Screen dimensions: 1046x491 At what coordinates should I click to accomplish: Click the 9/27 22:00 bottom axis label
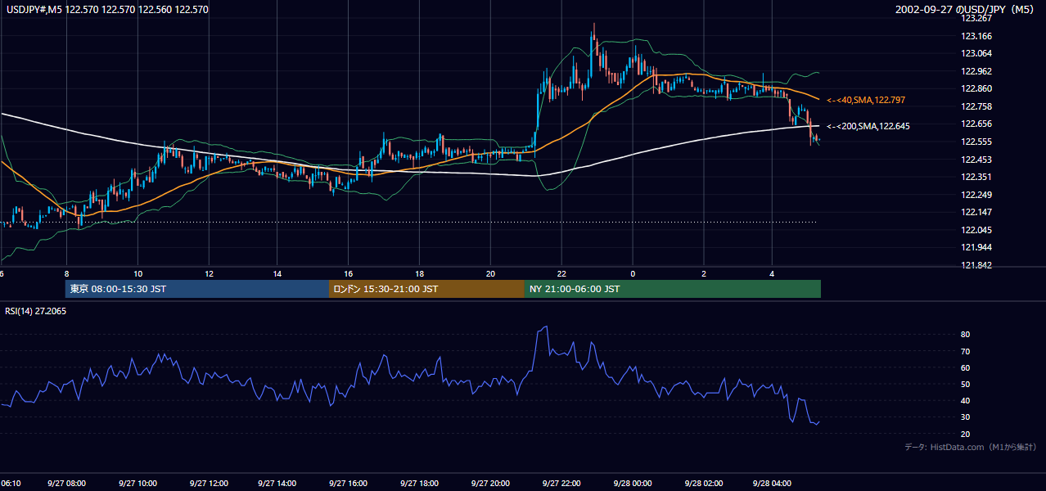pyautogui.click(x=561, y=484)
